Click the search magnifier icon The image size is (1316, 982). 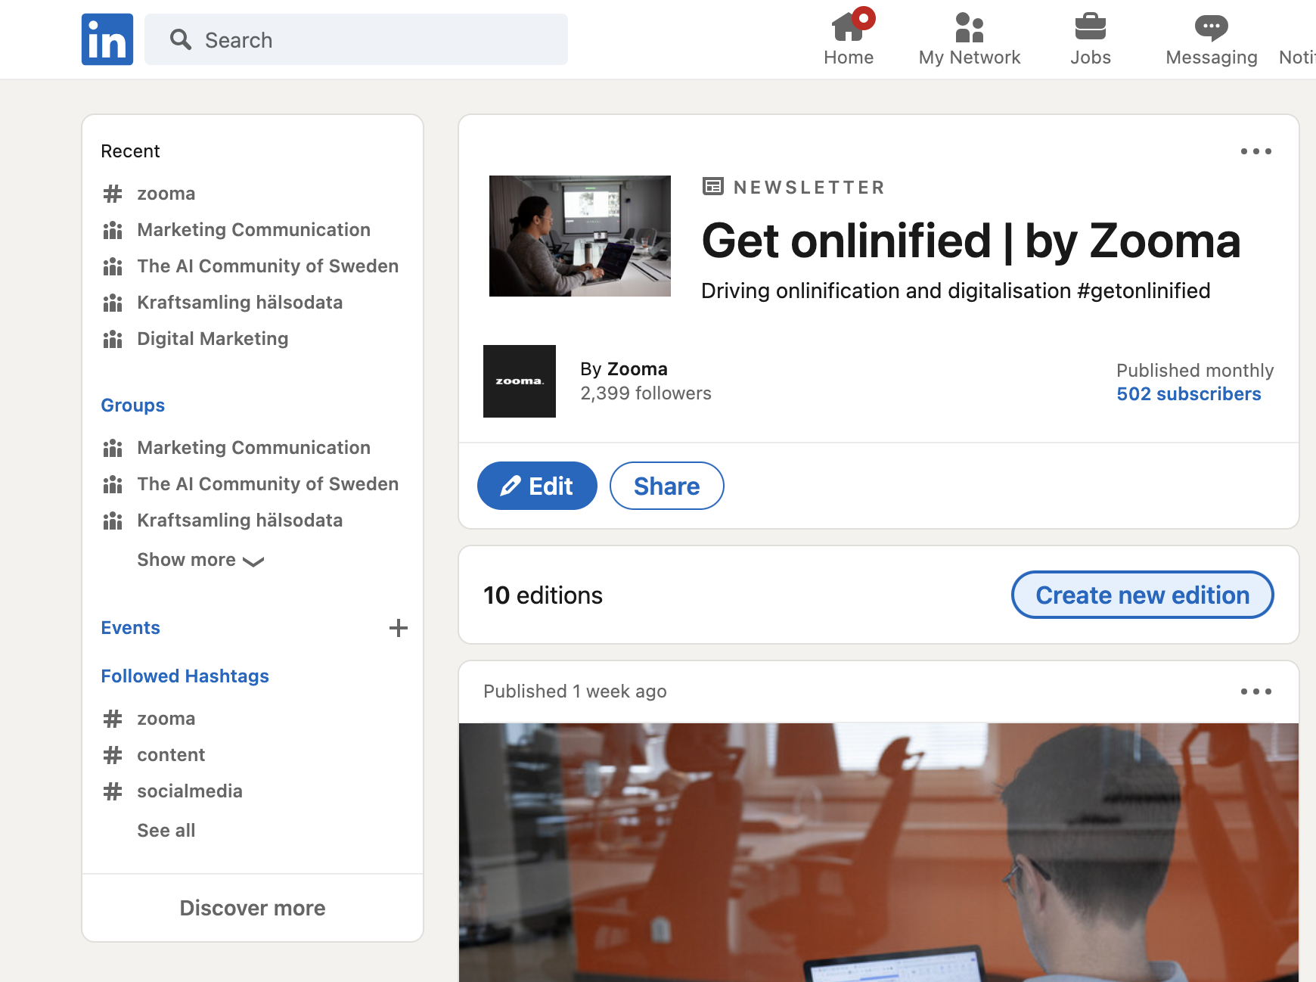[x=181, y=39]
